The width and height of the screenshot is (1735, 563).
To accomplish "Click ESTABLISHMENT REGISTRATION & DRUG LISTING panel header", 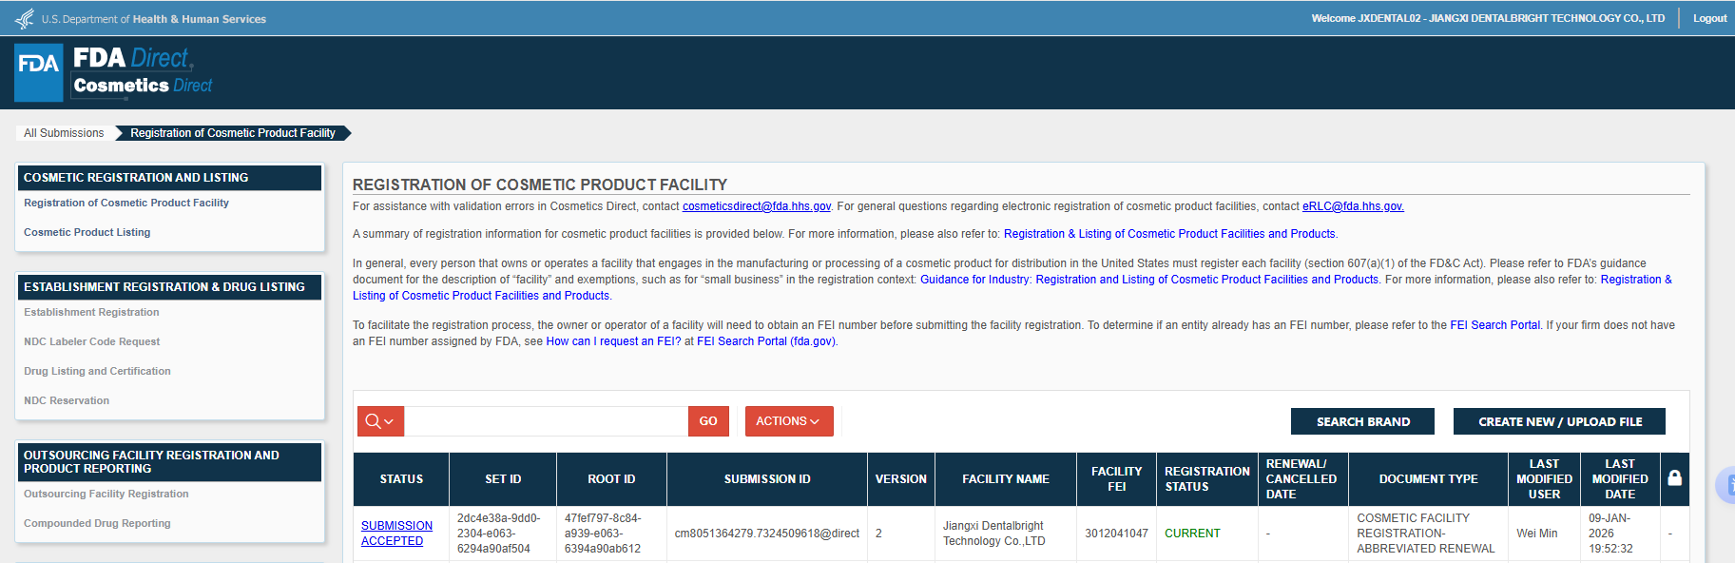I will (x=170, y=287).
